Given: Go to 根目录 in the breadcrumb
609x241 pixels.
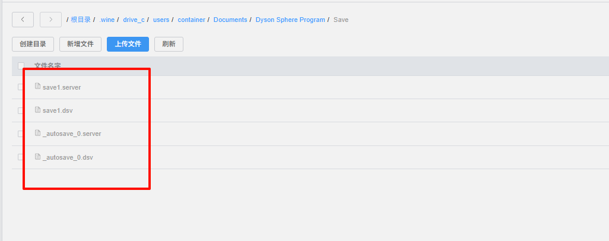Looking at the screenshot, I should click(x=81, y=20).
